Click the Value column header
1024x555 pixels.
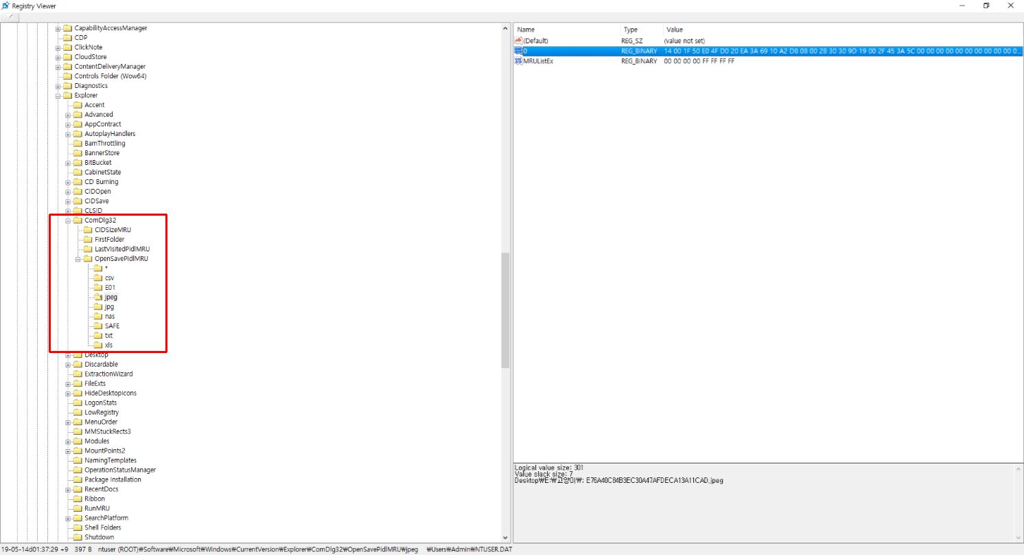[842, 30]
